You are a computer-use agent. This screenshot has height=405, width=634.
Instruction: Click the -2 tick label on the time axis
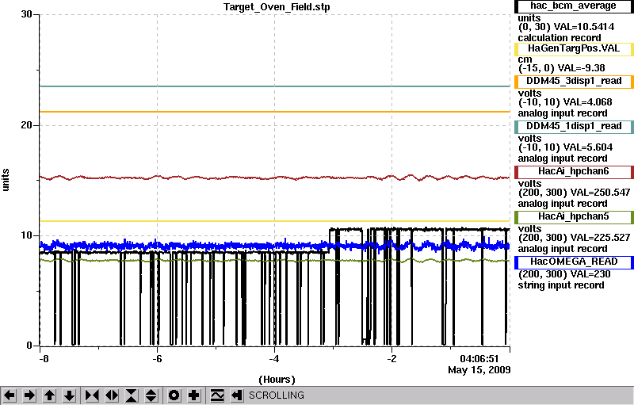point(391,358)
